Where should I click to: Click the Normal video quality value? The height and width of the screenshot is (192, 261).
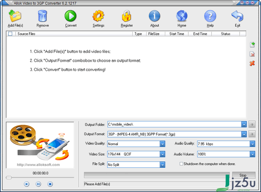click(113, 144)
